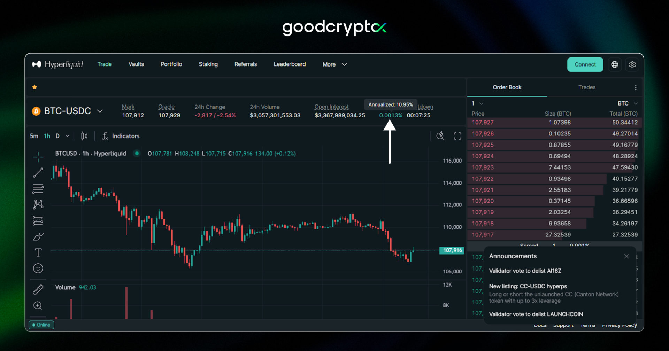669x351 pixels.
Task: Enter fullscreen chart mode
Action: [x=457, y=136]
